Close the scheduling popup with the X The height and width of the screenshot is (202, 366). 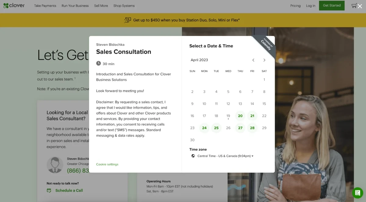click(x=360, y=6)
